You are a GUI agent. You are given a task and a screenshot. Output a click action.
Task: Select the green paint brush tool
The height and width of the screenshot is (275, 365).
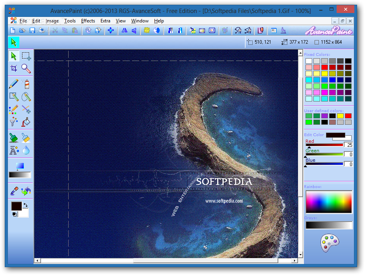14,138
